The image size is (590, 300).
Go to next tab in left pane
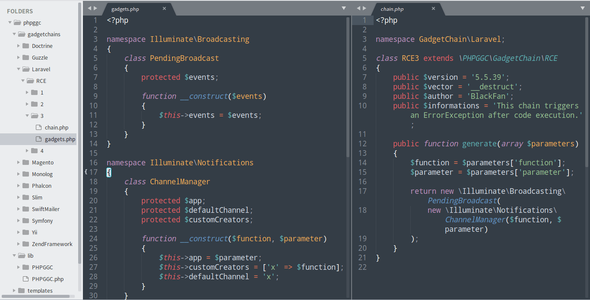96,8
